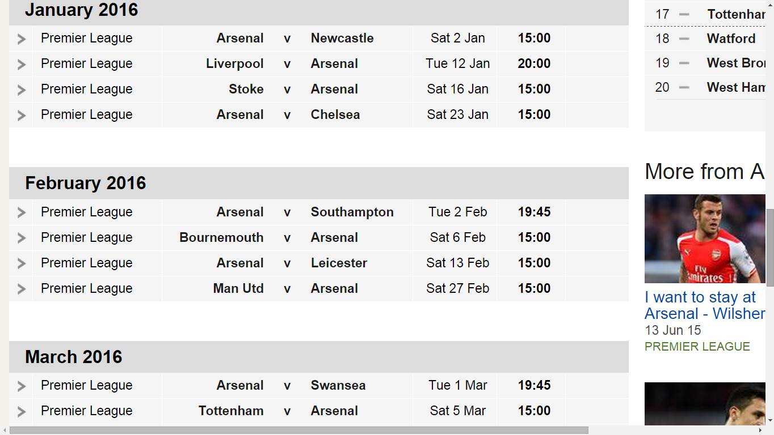Click arrow icon beside Arsenal v Leicester
774x435 pixels.
coord(22,264)
